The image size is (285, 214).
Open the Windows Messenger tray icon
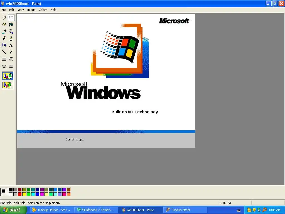point(249,210)
